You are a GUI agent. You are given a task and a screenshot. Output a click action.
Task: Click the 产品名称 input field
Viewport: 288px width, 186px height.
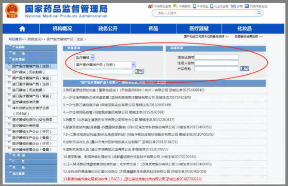(x=217, y=69)
